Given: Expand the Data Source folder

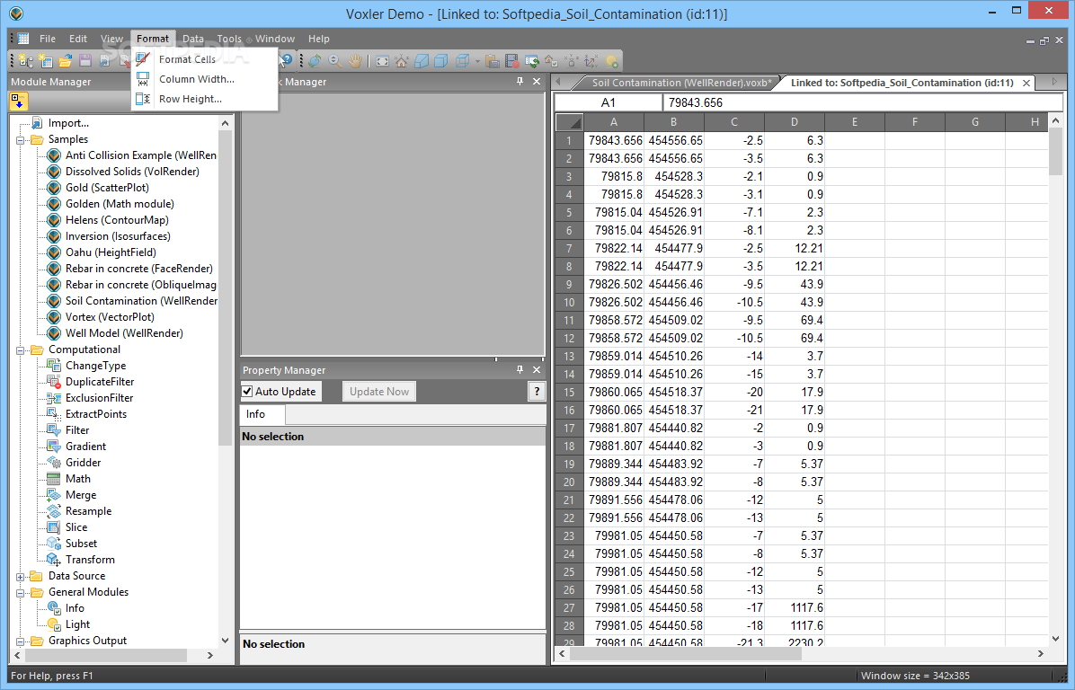Looking at the screenshot, I should (21, 576).
